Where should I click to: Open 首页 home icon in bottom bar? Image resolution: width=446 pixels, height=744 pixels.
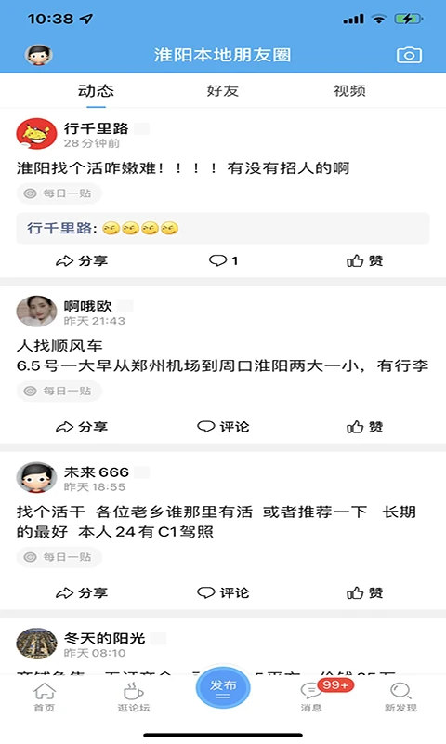(x=44, y=697)
